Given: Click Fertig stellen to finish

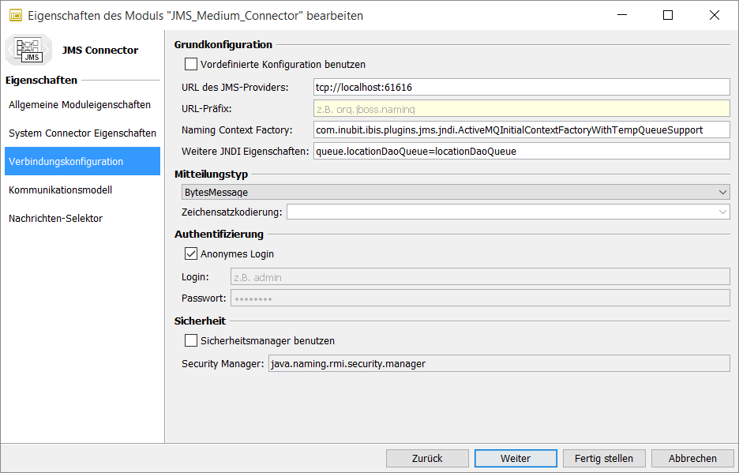Looking at the screenshot, I should (603, 458).
